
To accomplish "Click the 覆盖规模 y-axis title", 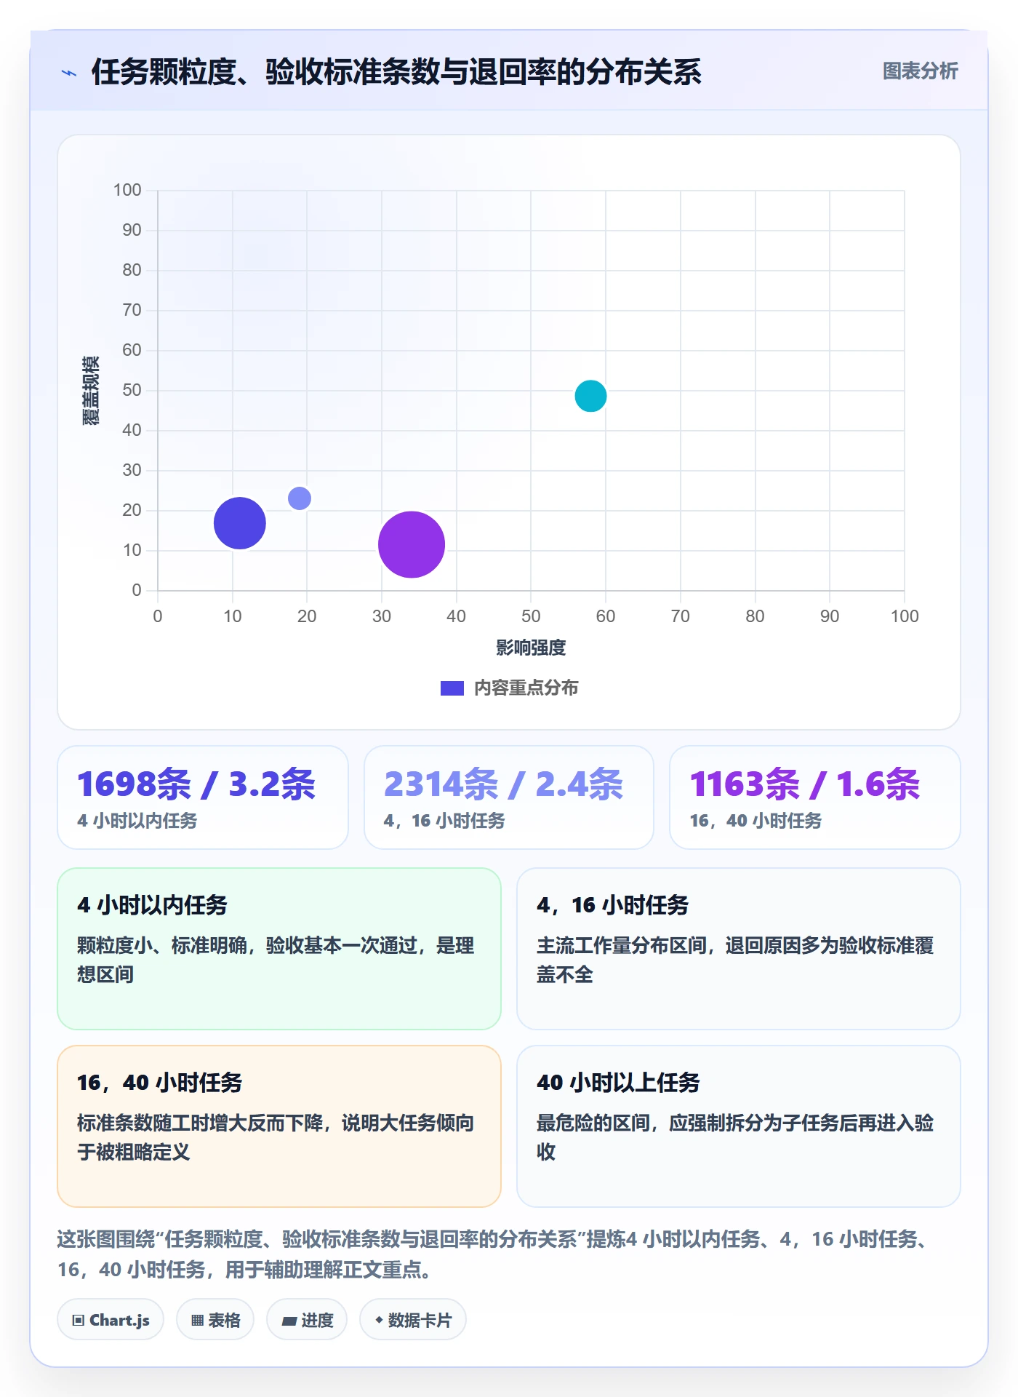I will pos(91,391).
